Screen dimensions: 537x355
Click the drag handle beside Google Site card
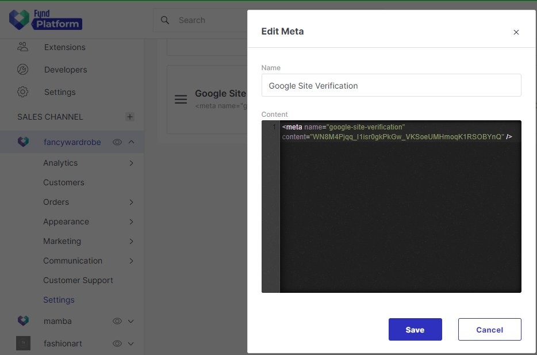click(181, 100)
